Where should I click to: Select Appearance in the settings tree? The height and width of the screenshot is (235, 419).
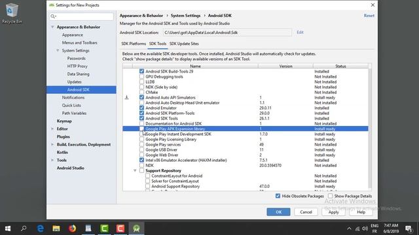coord(73,35)
